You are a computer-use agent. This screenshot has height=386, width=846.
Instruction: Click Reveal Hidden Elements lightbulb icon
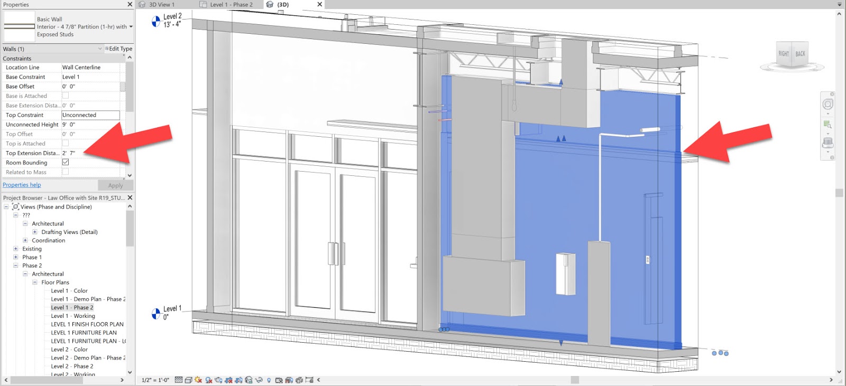(x=269, y=380)
